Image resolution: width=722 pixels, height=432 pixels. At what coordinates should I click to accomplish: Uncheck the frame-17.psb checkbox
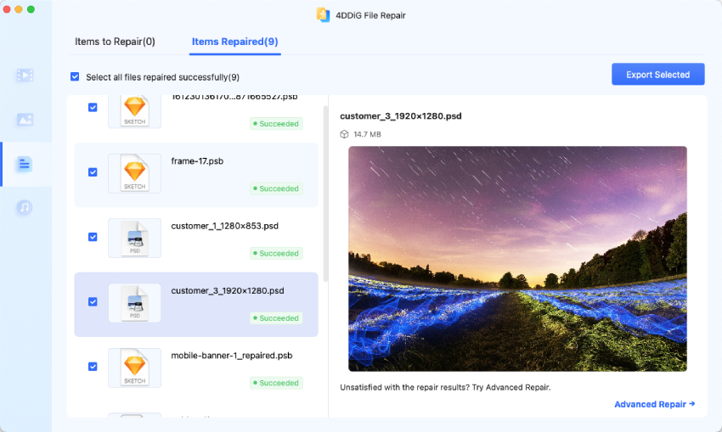coord(93,172)
